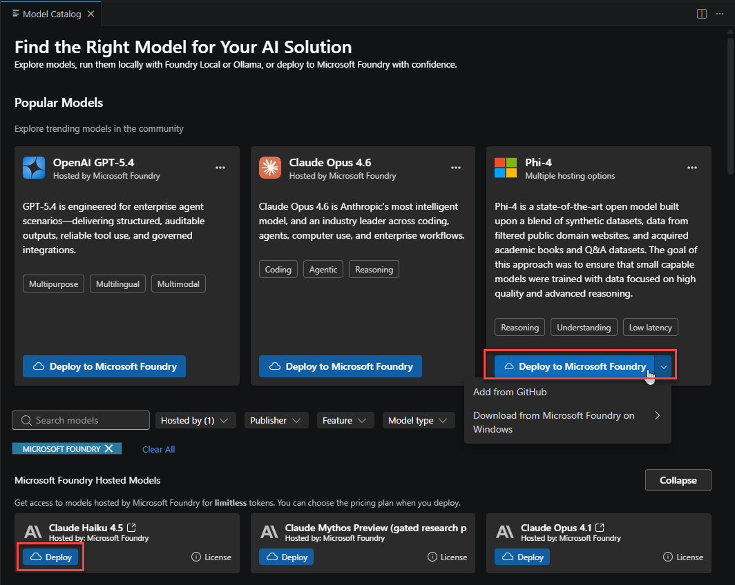Click the OpenAI GPT-5.4 card title
This screenshot has width=735, height=585.
(93, 162)
